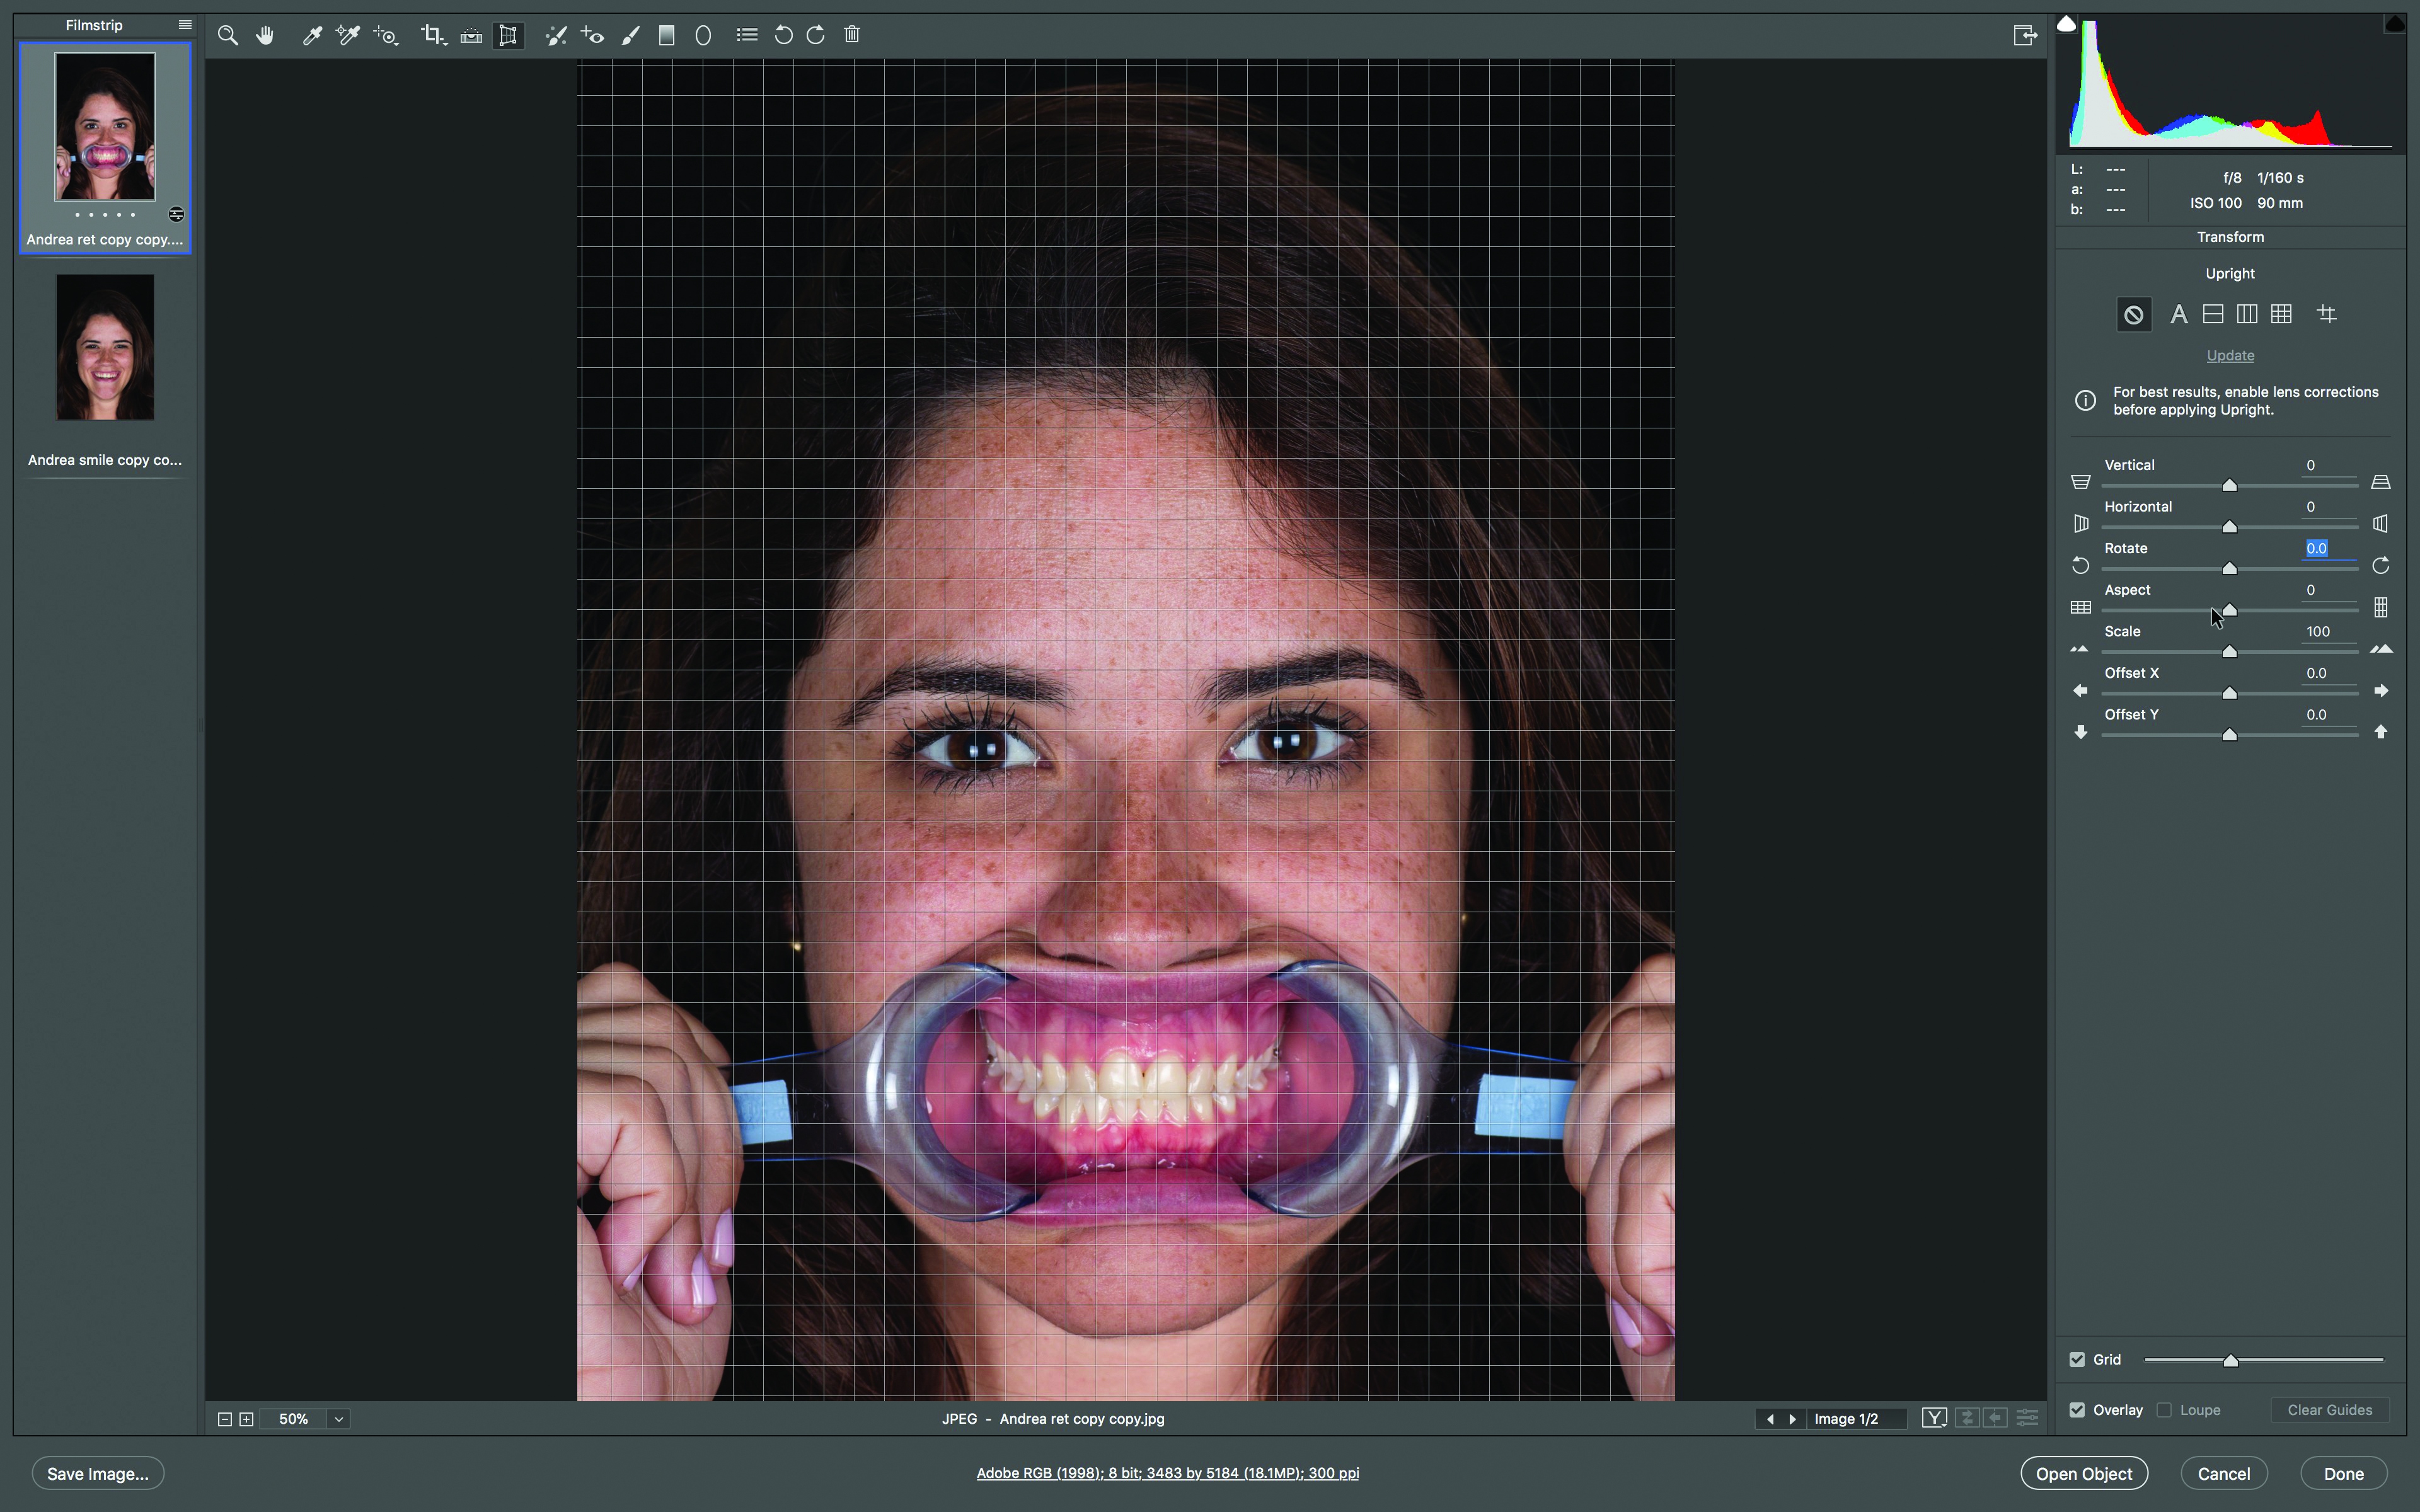Select the Crop tool
The width and height of the screenshot is (2420, 1512).
click(x=432, y=35)
